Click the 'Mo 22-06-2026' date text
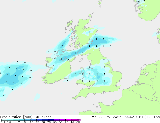This screenshot has width=160, height=123. 106,117
